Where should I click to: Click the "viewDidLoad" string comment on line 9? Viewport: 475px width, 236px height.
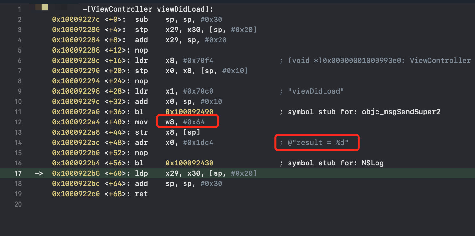[312, 91]
